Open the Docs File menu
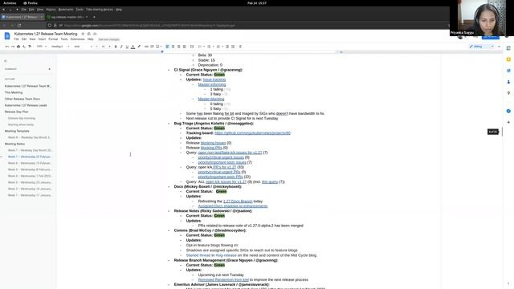The height and width of the screenshot is (289, 514). click(x=16, y=39)
